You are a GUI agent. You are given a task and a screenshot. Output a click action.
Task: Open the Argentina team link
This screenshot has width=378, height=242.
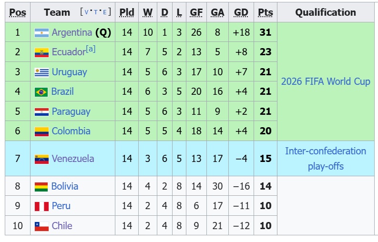[72, 32]
